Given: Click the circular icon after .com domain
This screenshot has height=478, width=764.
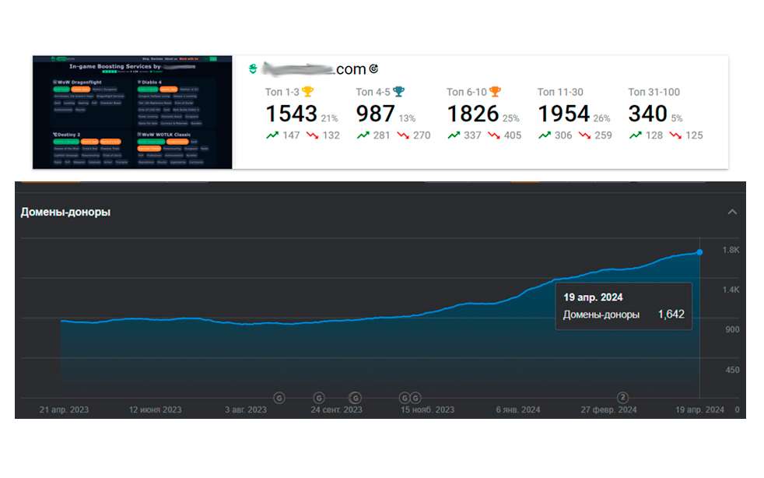Looking at the screenshot, I should tap(374, 69).
